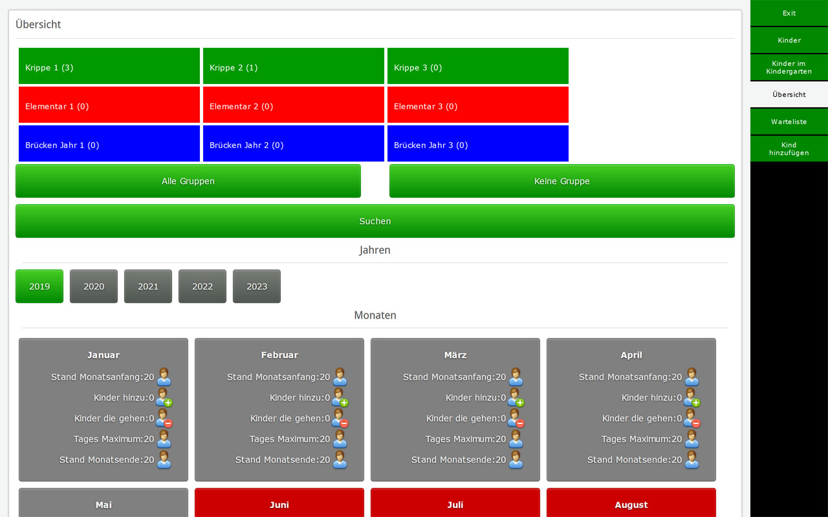This screenshot has width=828, height=517.
Task: Click the remove-child icon in März card
Action: [516, 418]
